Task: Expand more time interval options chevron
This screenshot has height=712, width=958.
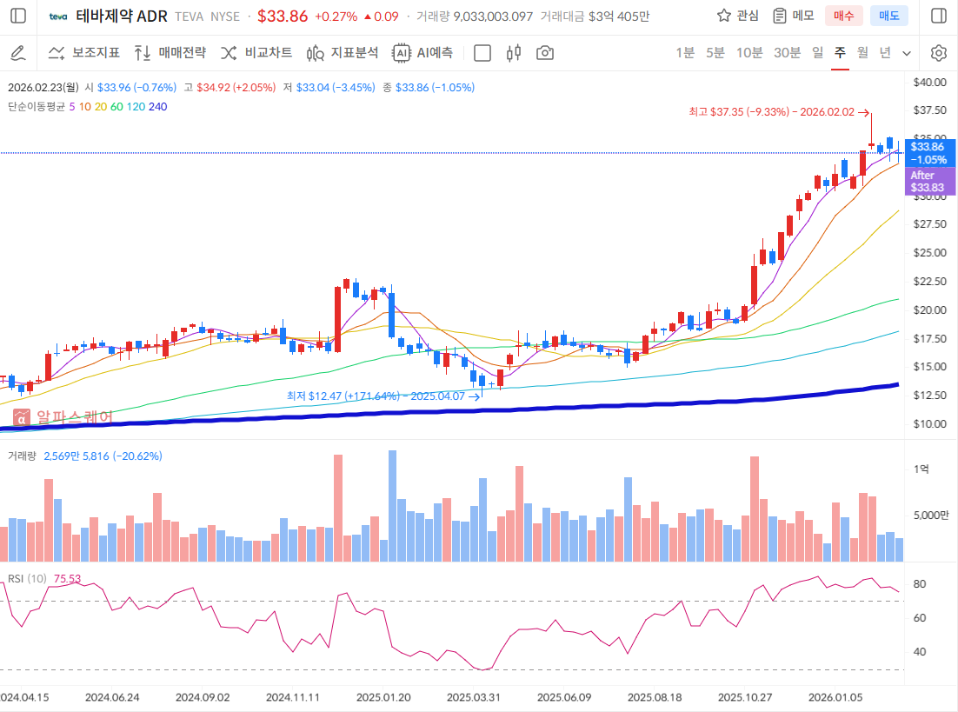Action: [x=907, y=53]
